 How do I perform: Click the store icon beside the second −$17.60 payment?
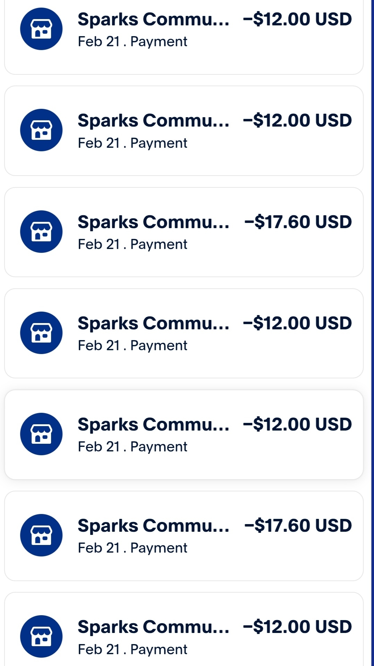point(41,535)
